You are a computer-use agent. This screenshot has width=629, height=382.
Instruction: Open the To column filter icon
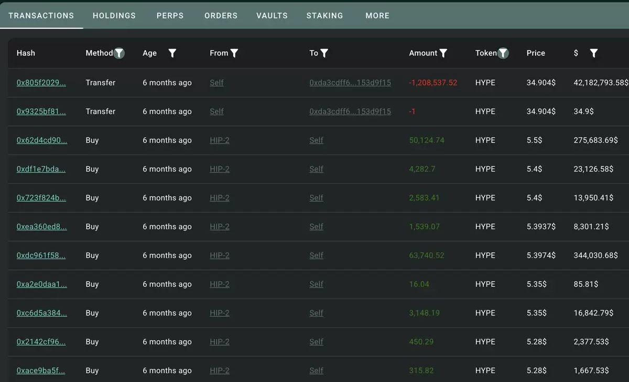[x=324, y=53]
